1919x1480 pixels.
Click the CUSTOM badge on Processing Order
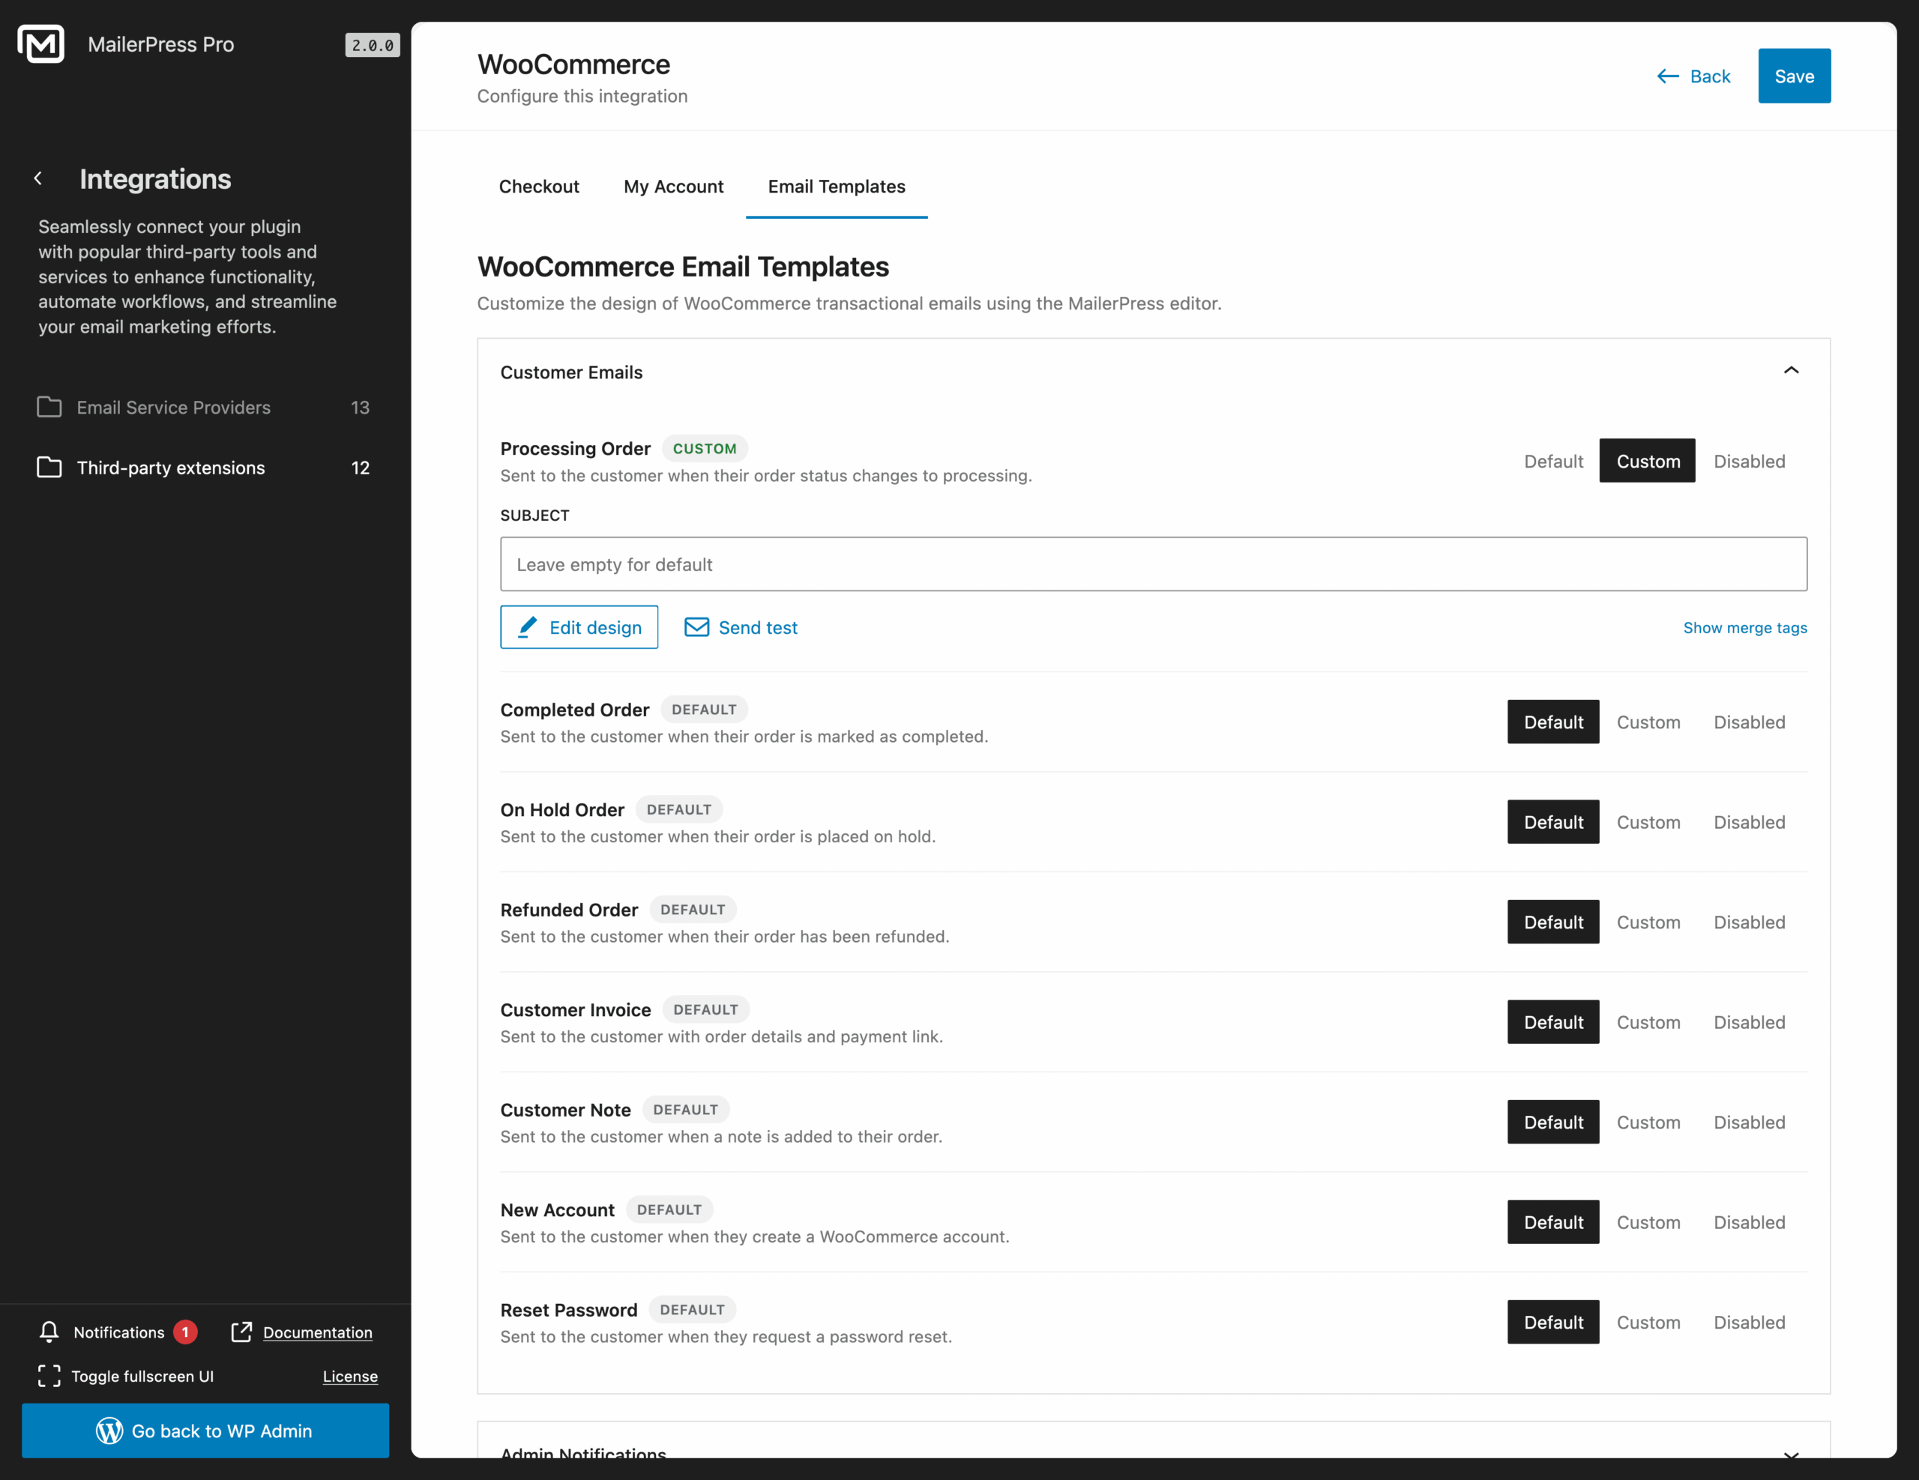[x=705, y=448]
